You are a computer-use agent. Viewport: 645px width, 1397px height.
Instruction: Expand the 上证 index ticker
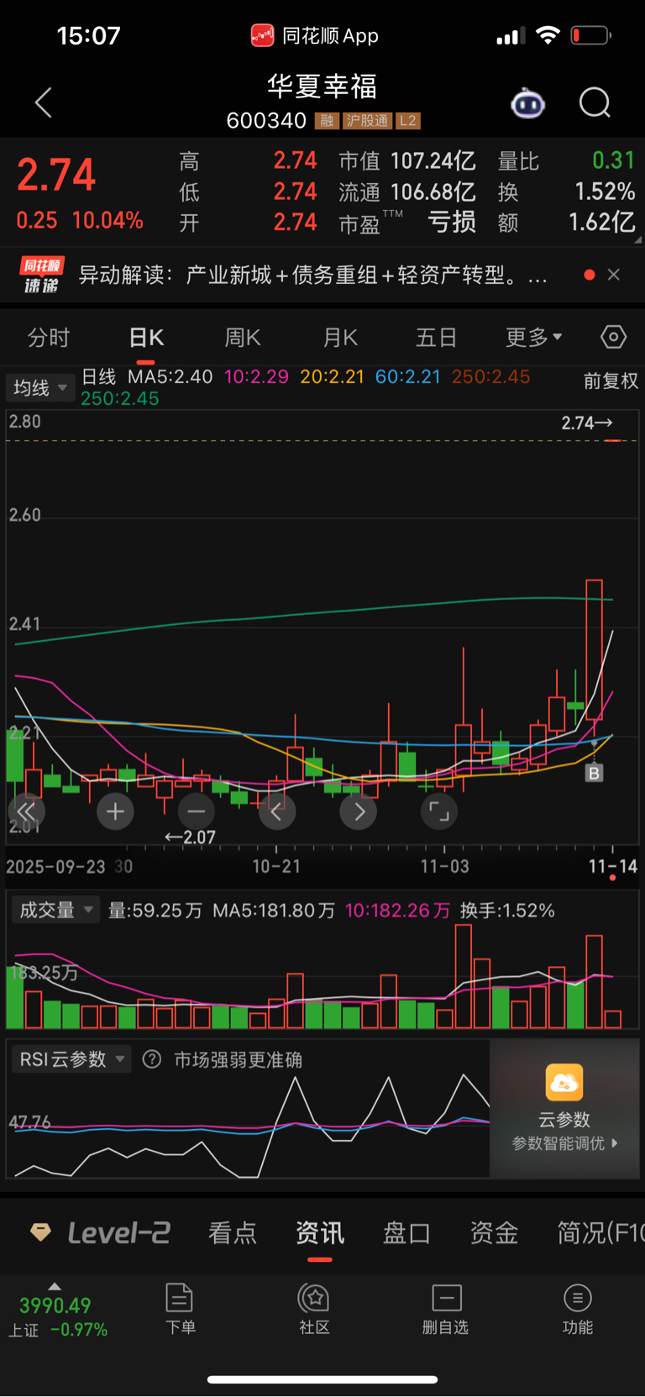click(55, 1310)
